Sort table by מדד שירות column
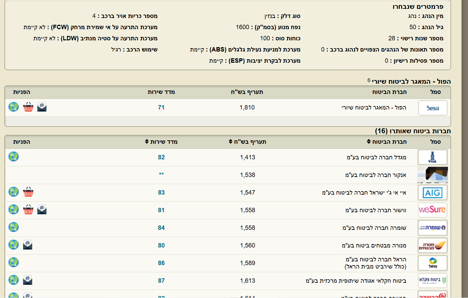The width and height of the screenshot is (468, 298). [x=161, y=142]
